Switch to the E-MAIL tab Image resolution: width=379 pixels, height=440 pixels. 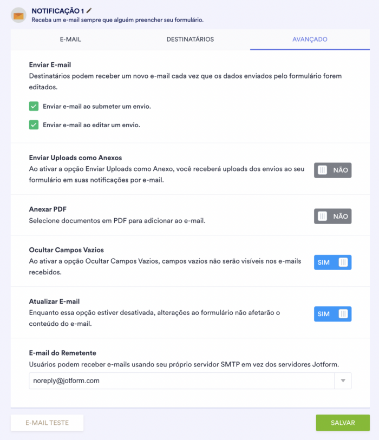pyautogui.click(x=70, y=40)
